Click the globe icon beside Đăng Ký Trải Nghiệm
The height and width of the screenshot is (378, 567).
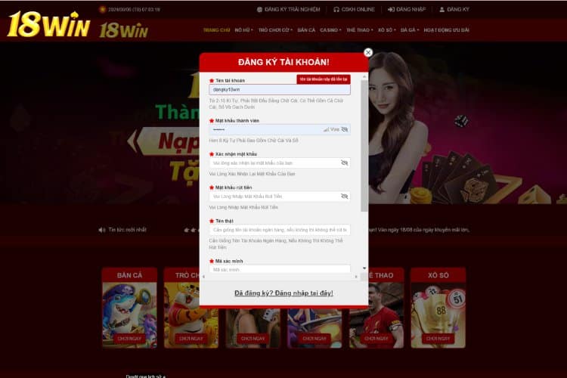tap(259, 9)
